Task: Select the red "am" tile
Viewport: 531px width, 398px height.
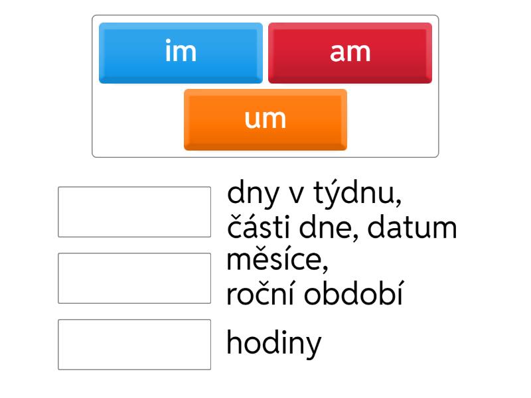Action: [x=350, y=52]
